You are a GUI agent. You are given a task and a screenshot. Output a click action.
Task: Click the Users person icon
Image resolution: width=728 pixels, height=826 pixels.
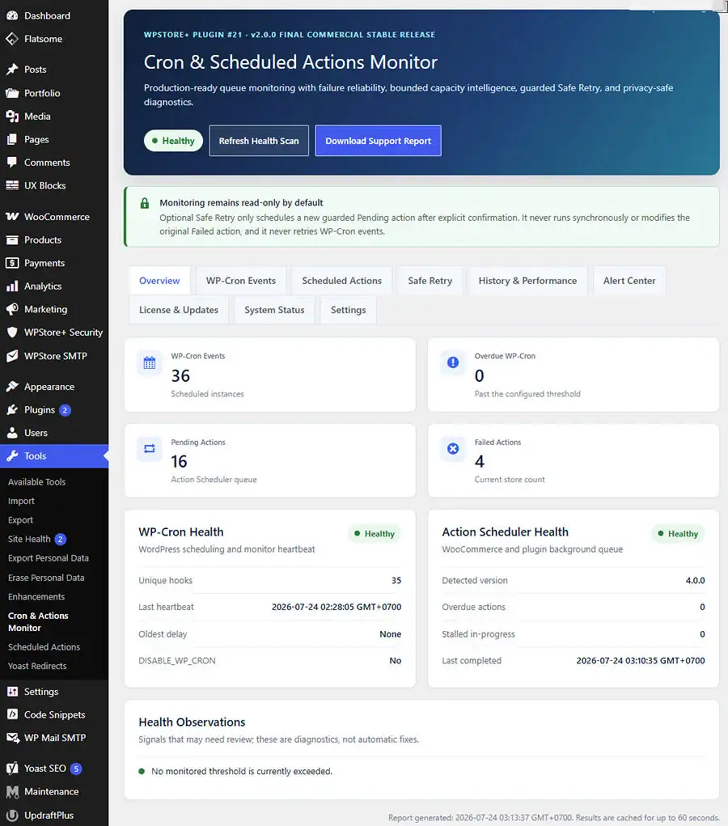click(12, 433)
